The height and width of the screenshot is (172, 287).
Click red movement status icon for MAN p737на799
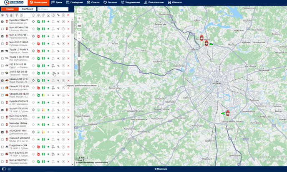(38, 36)
